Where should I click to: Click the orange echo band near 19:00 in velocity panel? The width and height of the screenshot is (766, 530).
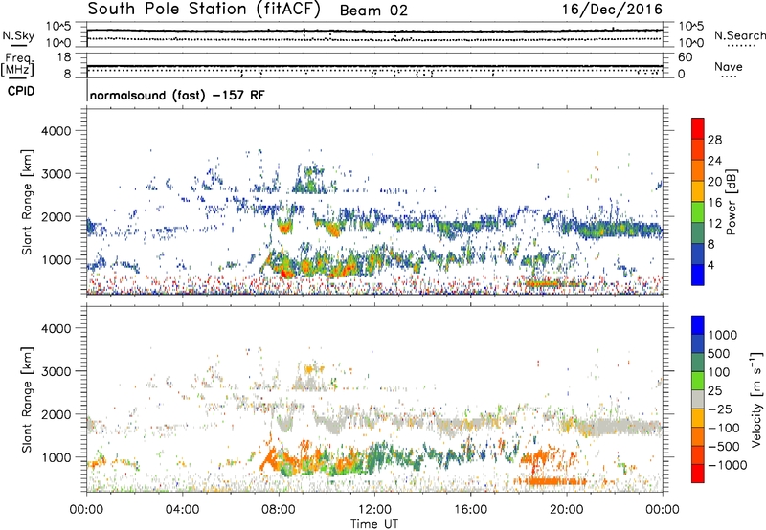[550, 481]
